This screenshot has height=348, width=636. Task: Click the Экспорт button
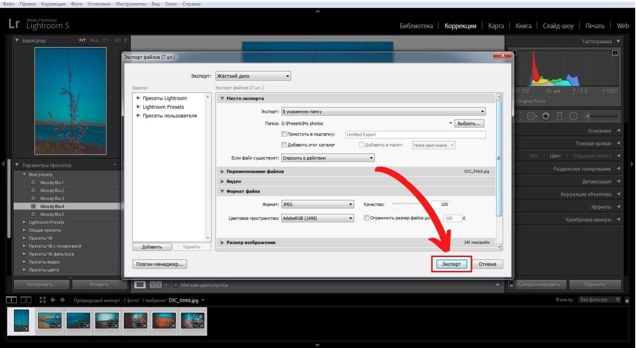pos(451,264)
